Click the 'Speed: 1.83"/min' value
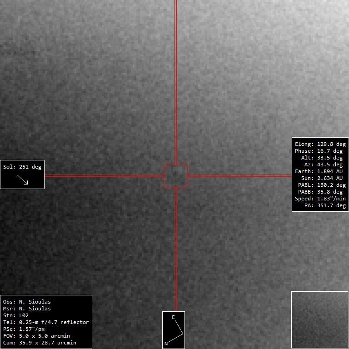This screenshot has height=349, width=349. point(320,199)
